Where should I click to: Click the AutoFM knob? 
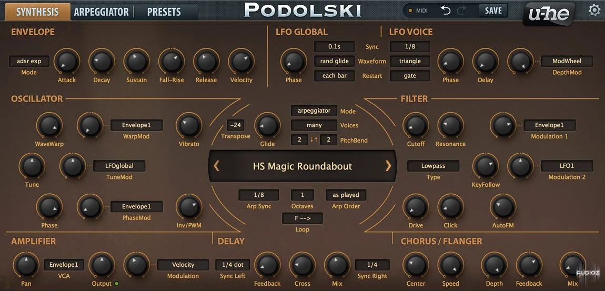503,207
